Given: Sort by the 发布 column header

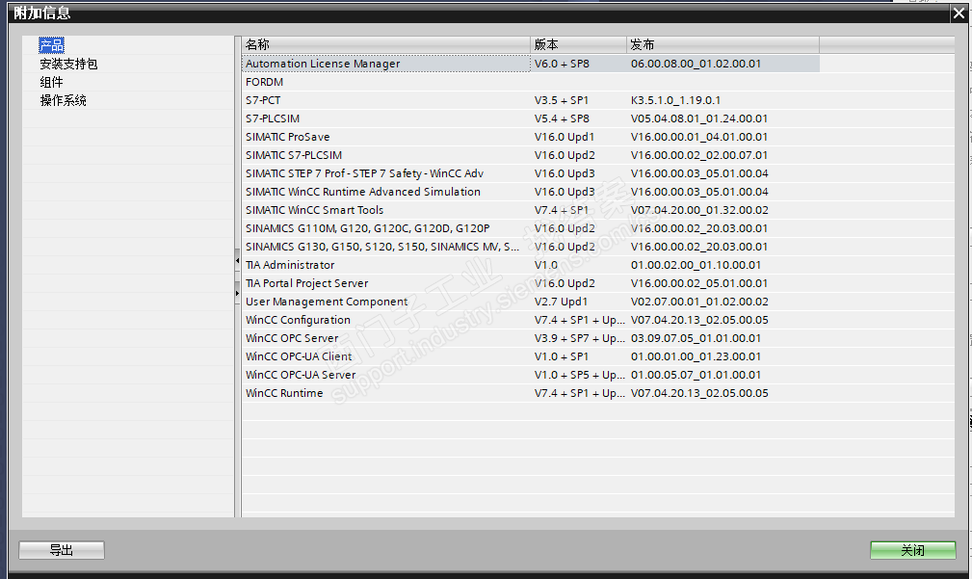Looking at the screenshot, I should [x=722, y=44].
